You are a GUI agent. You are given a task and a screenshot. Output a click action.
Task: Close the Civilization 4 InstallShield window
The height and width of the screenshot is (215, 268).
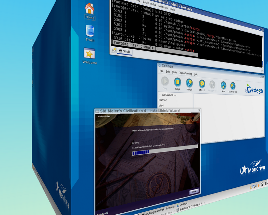tap(199, 111)
